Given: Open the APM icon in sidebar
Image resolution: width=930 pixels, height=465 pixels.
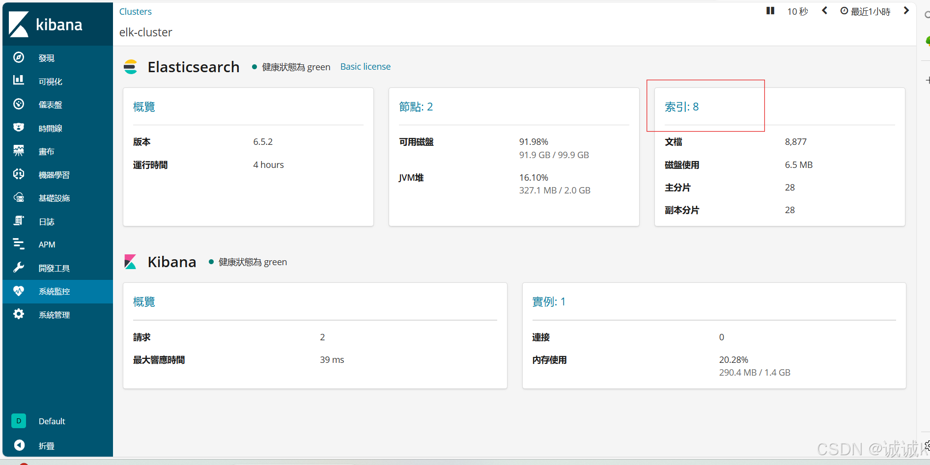Looking at the screenshot, I should [x=19, y=244].
